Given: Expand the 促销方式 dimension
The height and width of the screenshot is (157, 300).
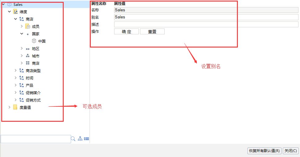Looking at the screenshot, I should [x=15, y=100].
